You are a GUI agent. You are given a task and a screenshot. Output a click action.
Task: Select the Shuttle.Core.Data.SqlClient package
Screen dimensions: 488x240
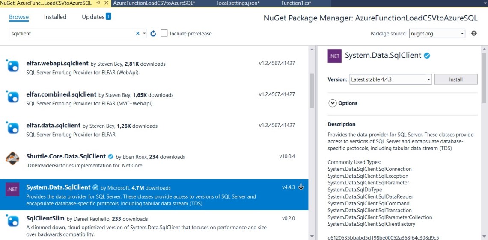[x=154, y=161]
